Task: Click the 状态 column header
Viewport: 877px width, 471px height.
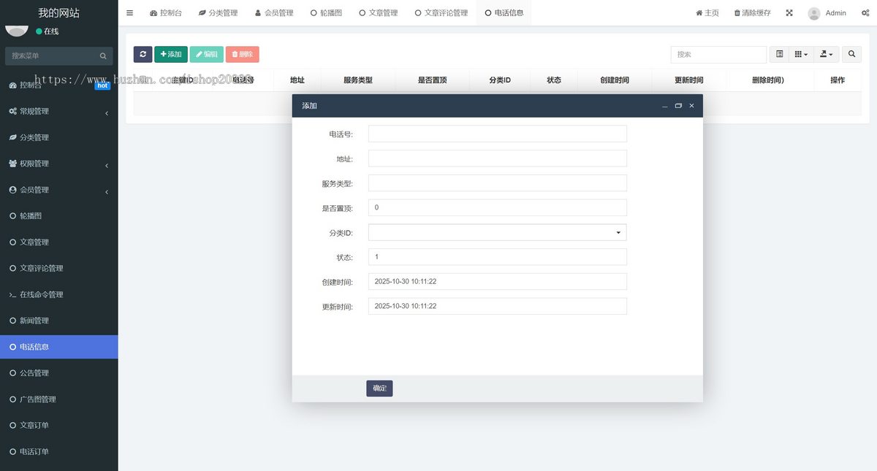Action: (554, 80)
